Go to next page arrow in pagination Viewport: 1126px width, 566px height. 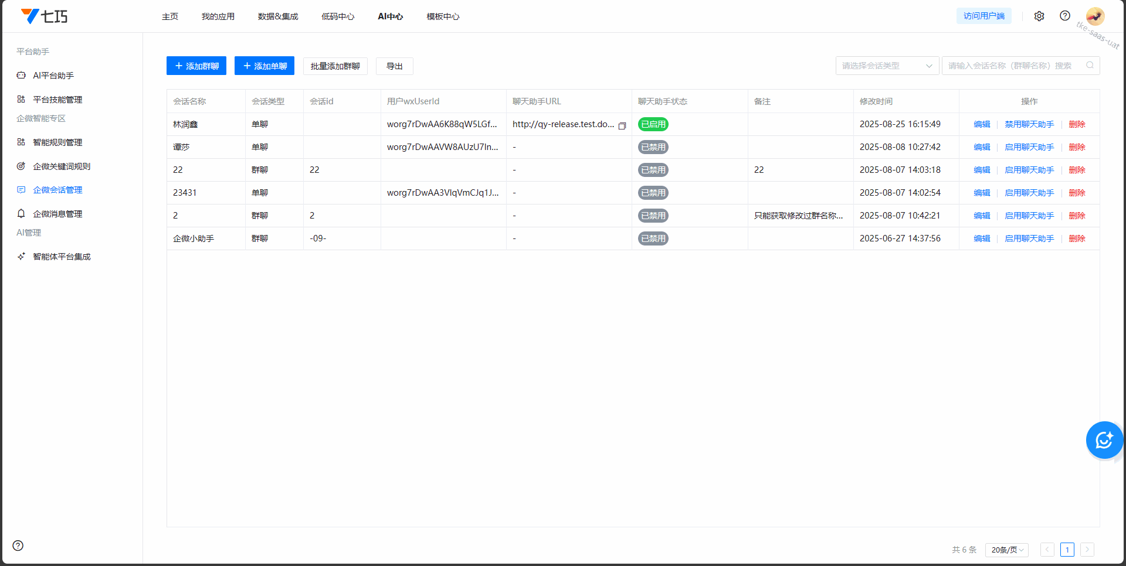click(1087, 550)
